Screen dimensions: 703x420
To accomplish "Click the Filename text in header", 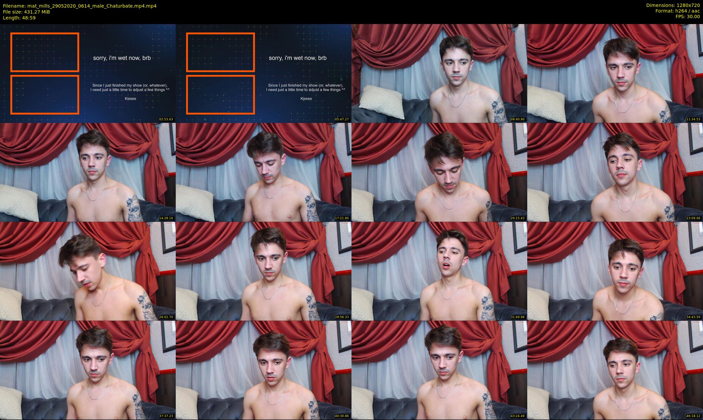I will 79,6.
